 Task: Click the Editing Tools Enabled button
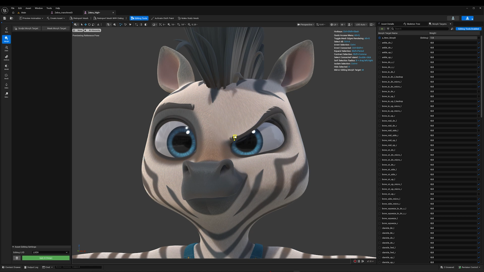click(468, 29)
